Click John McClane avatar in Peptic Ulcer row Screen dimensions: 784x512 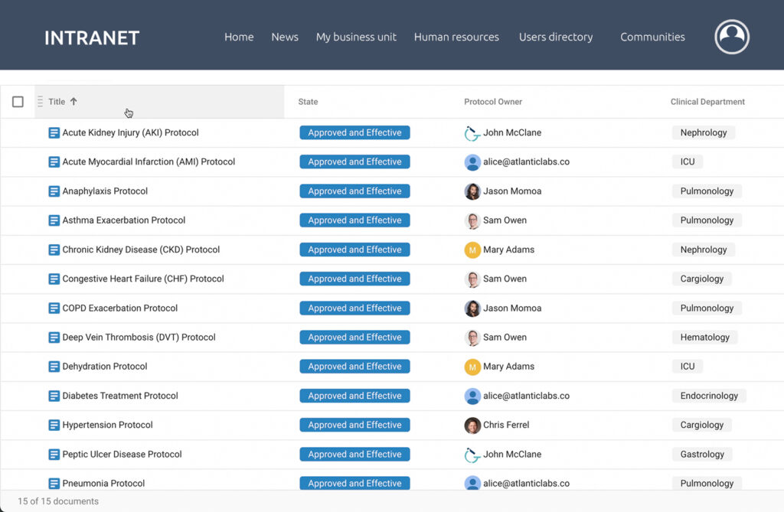472,455
